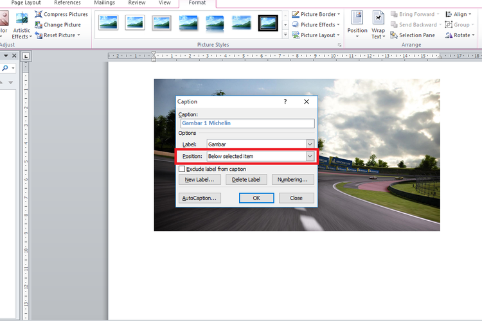Apply the third picture style thumbnail
Screen dimensions: 482x321
coord(162,22)
